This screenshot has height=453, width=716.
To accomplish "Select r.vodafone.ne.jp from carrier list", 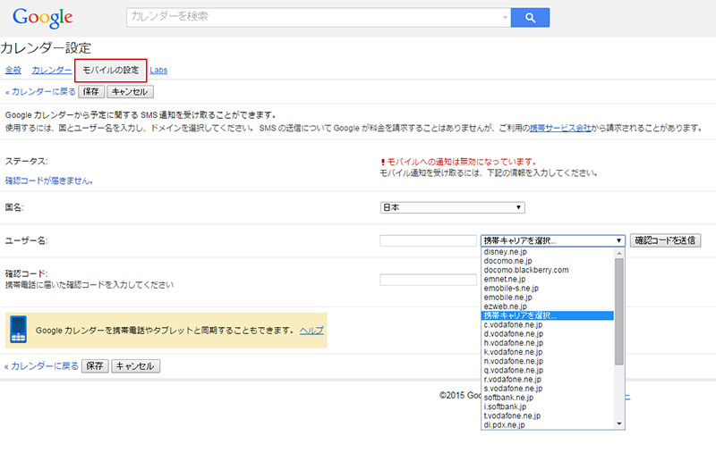I will click(548, 379).
